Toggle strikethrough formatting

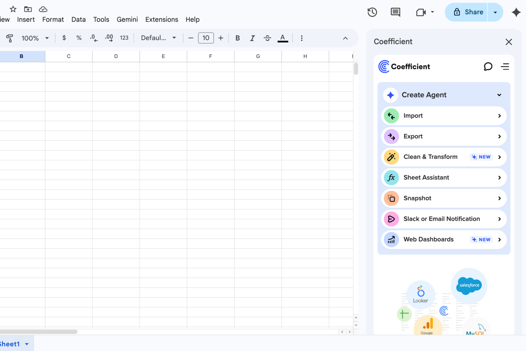tap(267, 38)
